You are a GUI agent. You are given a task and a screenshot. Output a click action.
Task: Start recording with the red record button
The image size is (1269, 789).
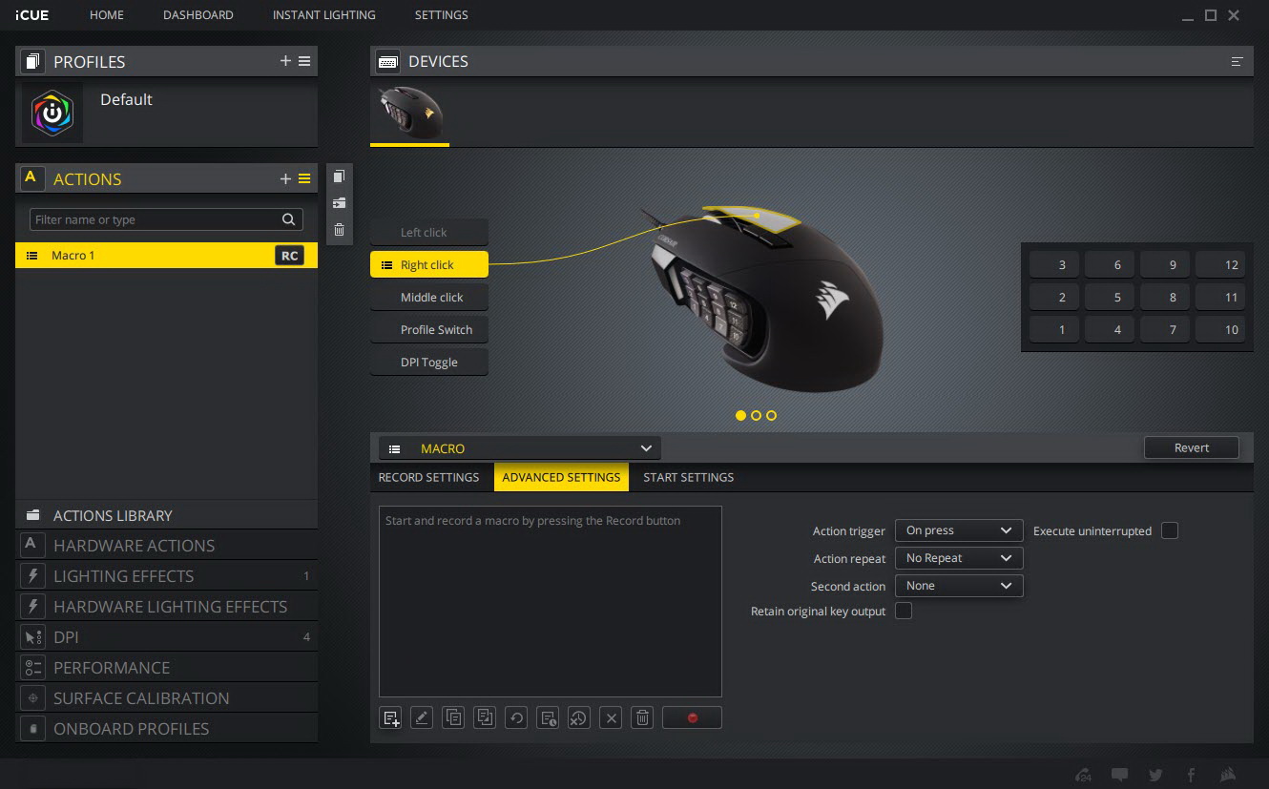[x=692, y=718]
